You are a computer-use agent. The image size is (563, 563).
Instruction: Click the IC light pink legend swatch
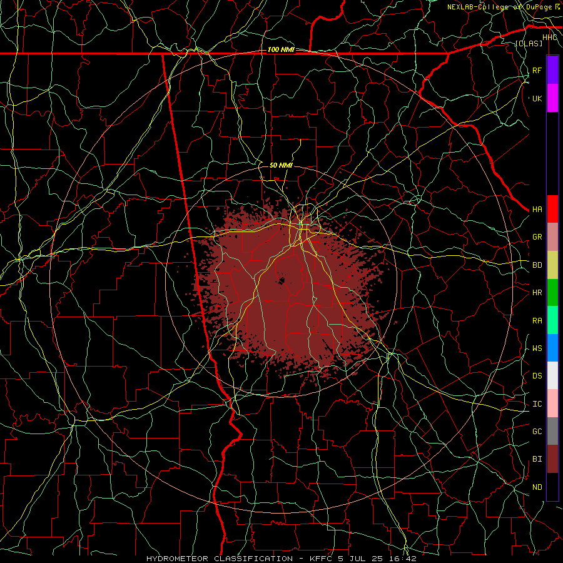tap(552, 403)
